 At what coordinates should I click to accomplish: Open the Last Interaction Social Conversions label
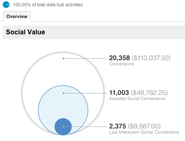point(144,132)
